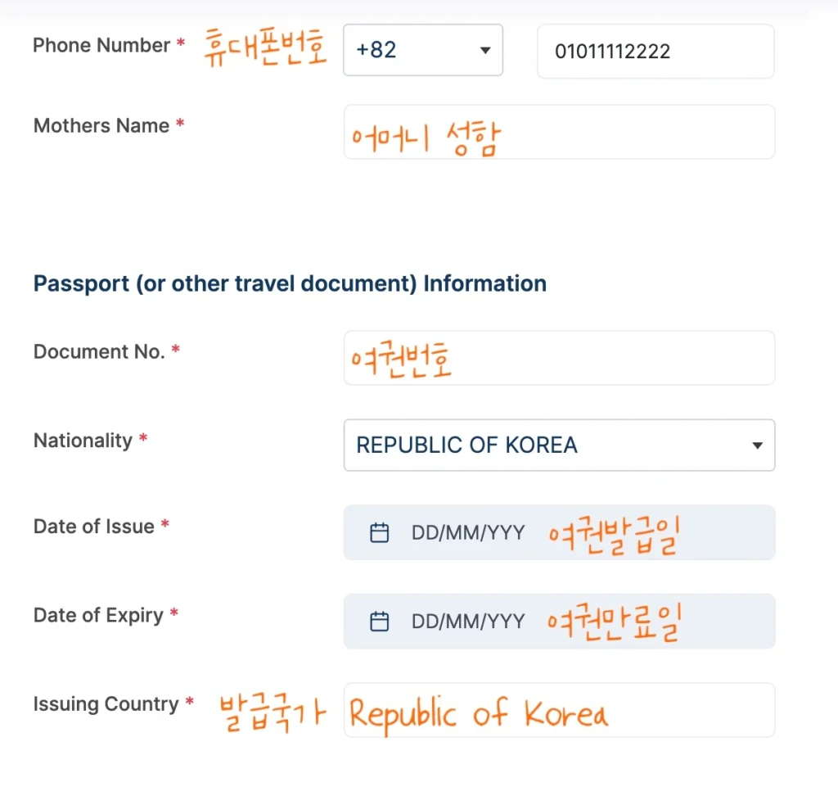The image size is (838, 796).
Task: Click the Issuing Country label
Action: pos(106,704)
